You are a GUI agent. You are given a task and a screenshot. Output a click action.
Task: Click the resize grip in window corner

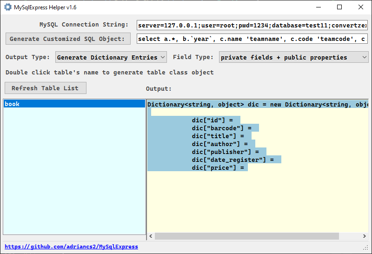click(x=365, y=248)
